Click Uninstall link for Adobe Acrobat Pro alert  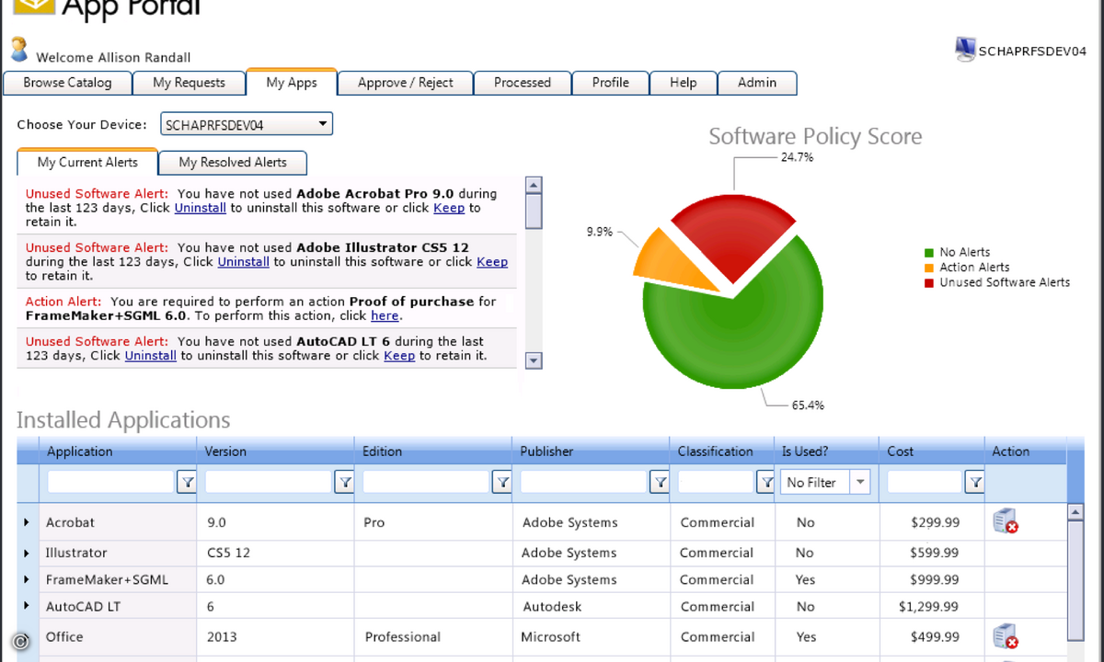(x=201, y=208)
